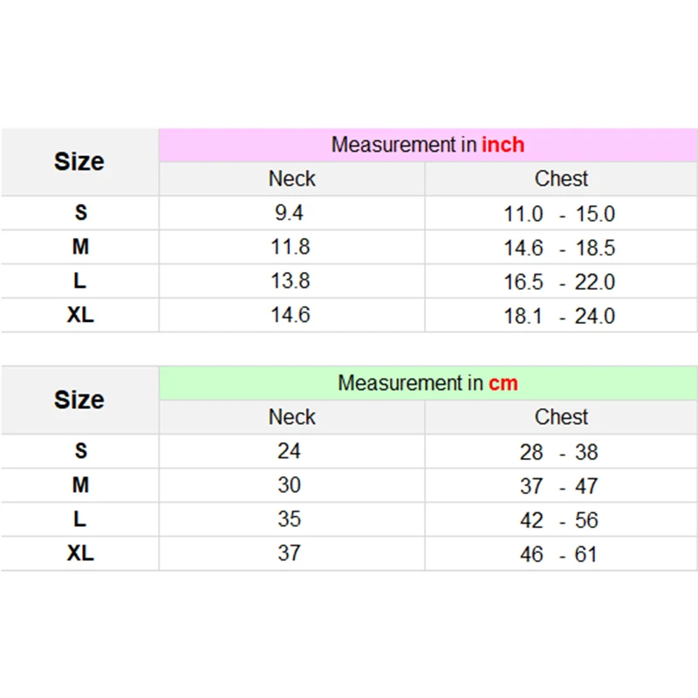Click the neck value 13.8
The width and height of the screenshot is (698, 698).
[290, 281]
